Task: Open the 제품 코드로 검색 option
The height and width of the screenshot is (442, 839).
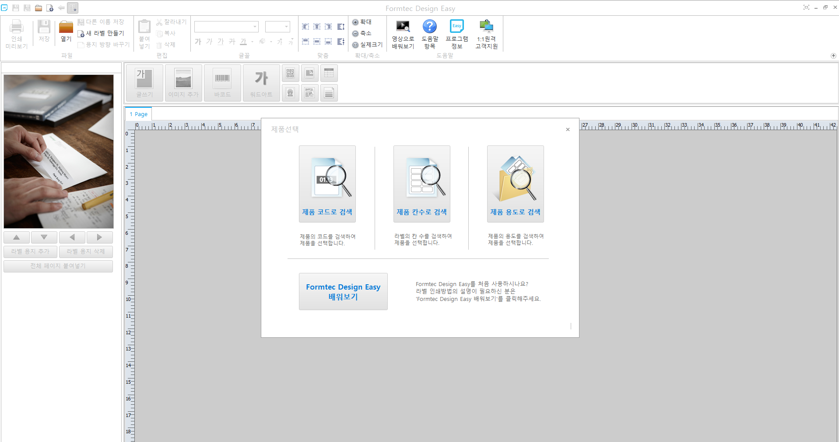Action: (327, 184)
